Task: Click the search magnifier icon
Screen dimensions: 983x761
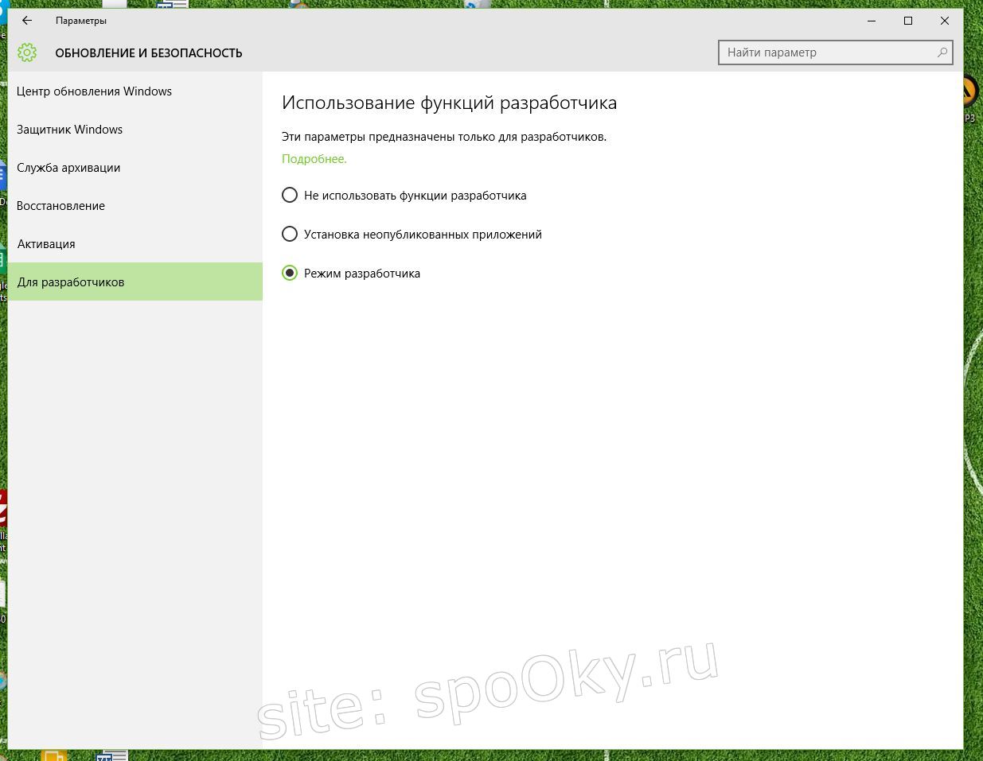Action: pos(942,52)
